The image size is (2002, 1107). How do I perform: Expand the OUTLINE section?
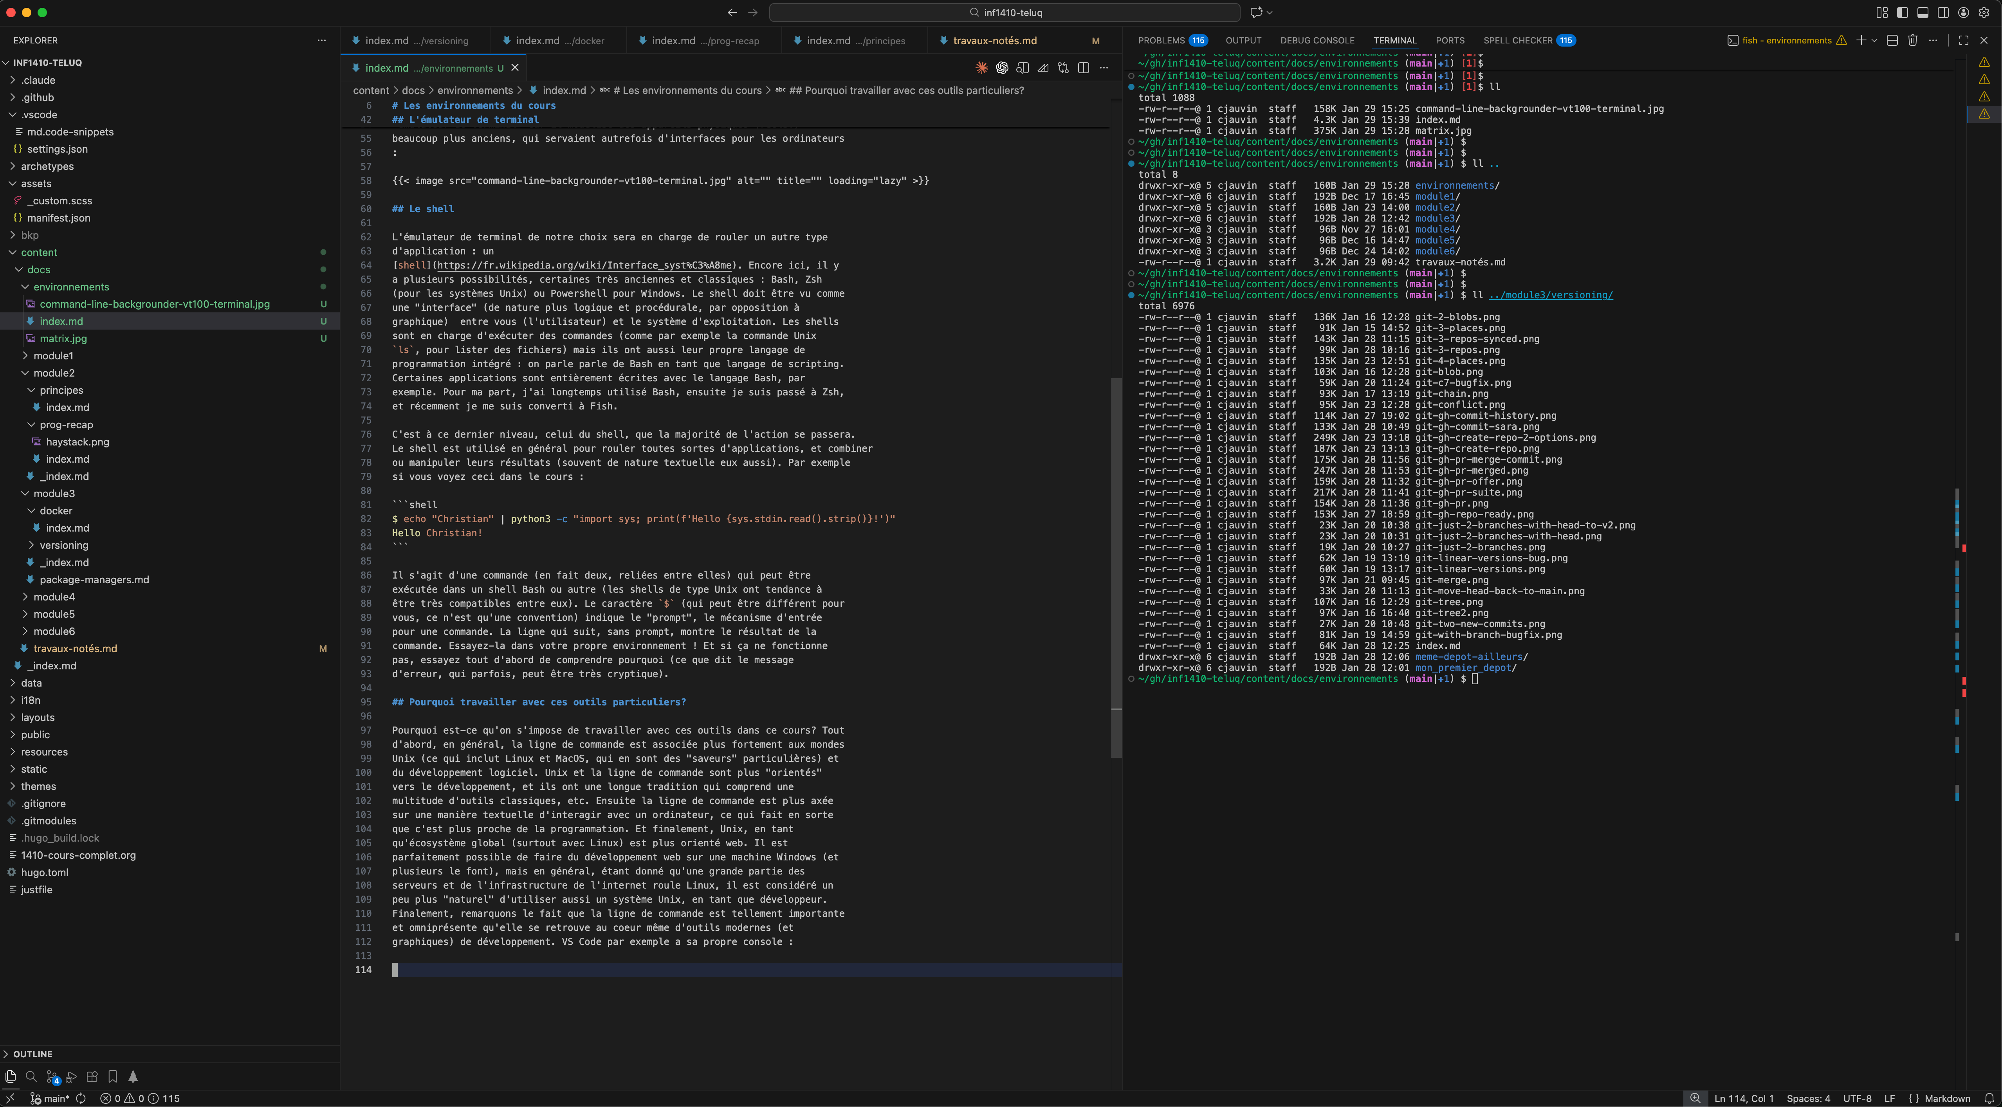click(x=32, y=1054)
